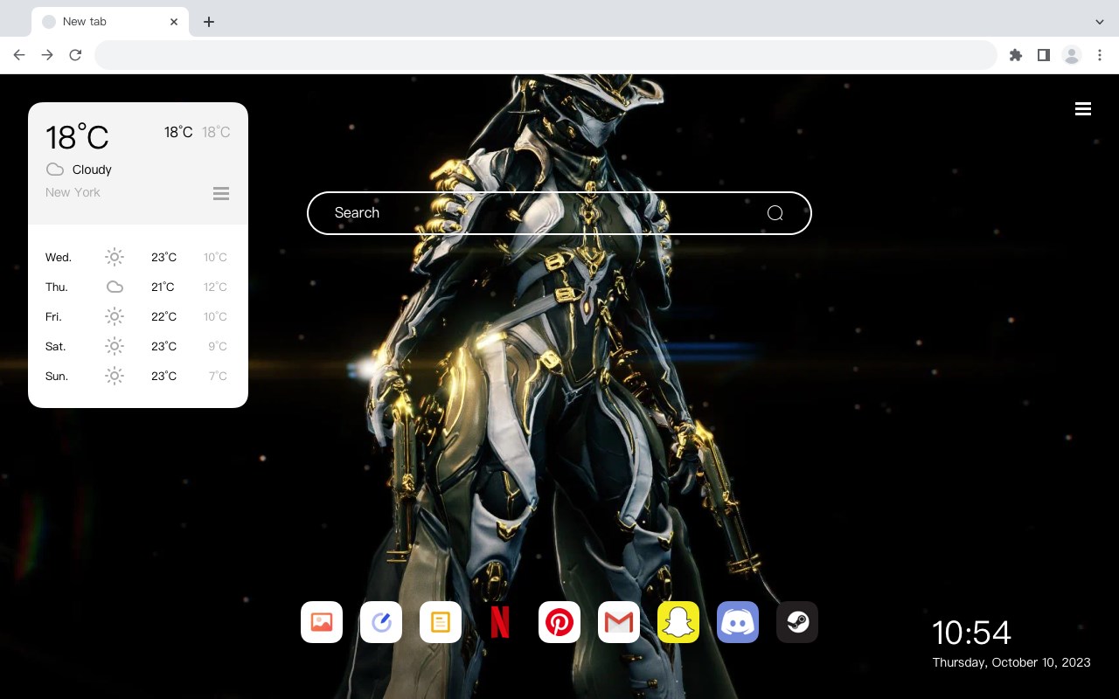This screenshot has width=1119, height=699.
Task: Click the New York location label
Action: point(73,192)
